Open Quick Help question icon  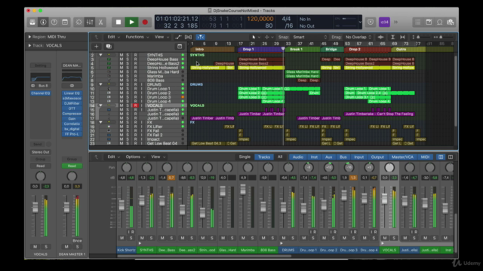pos(54,22)
